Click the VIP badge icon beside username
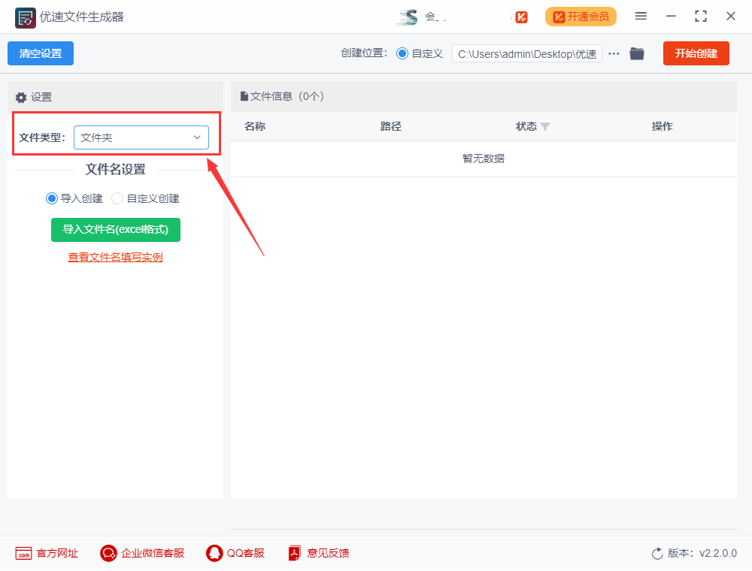Viewport: 752px width, 571px height. [521, 18]
